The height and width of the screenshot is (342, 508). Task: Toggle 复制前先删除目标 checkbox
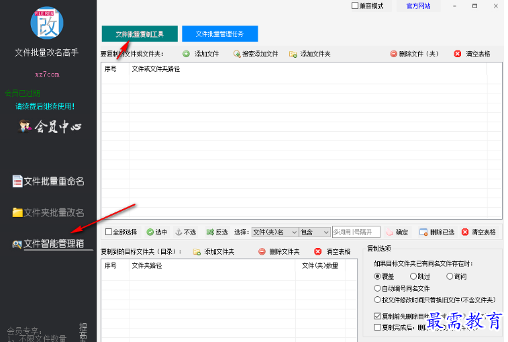(x=377, y=316)
